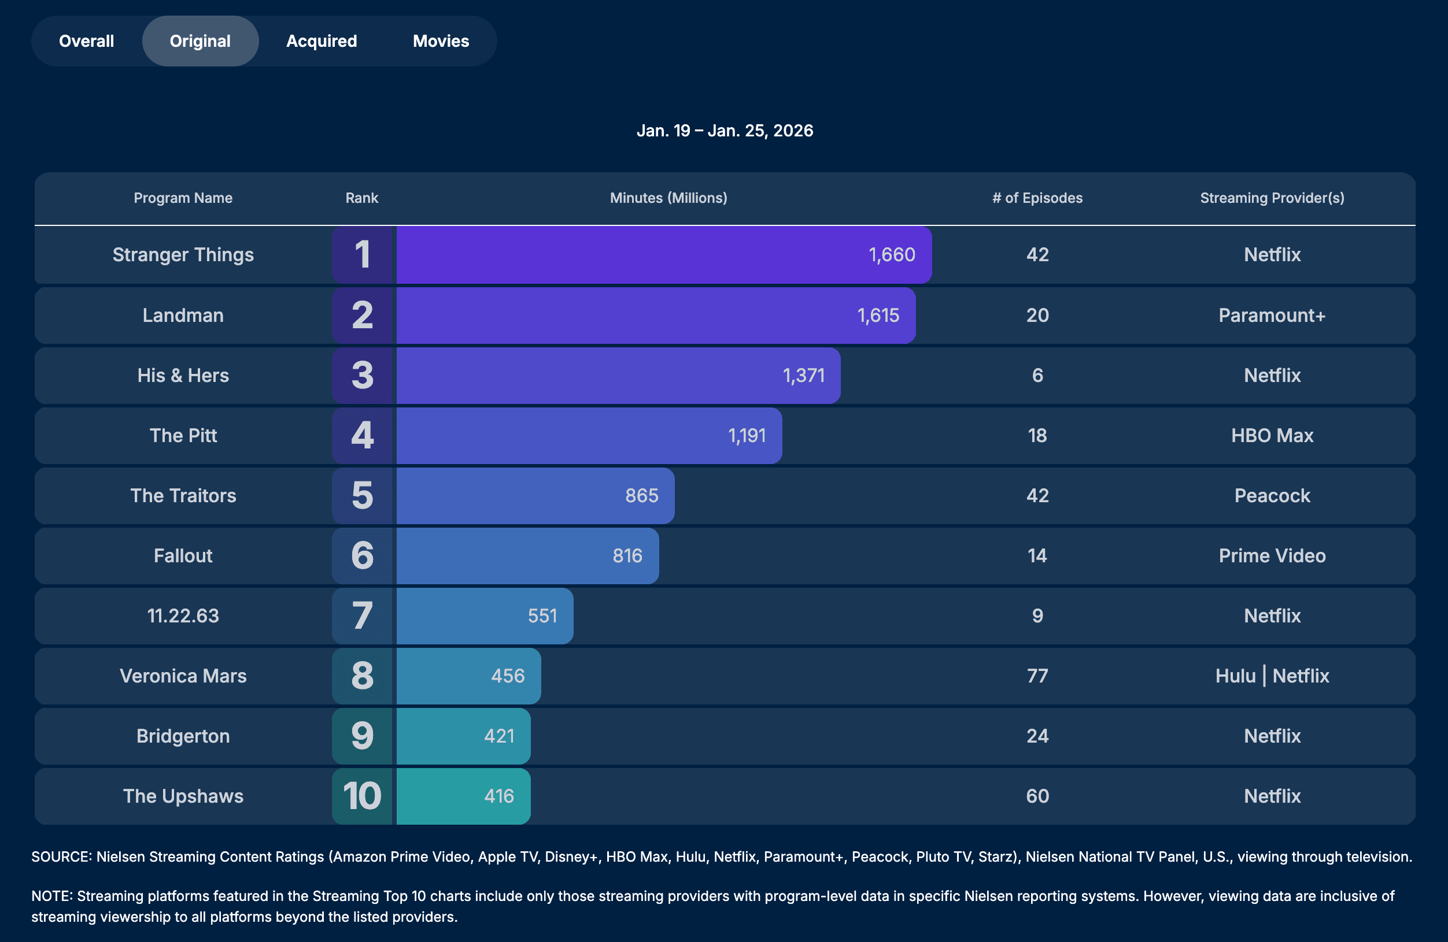The image size is (1448, 942).
Task: Click the rank badge for 11.22.63
Action: click(x=361, y=615)
